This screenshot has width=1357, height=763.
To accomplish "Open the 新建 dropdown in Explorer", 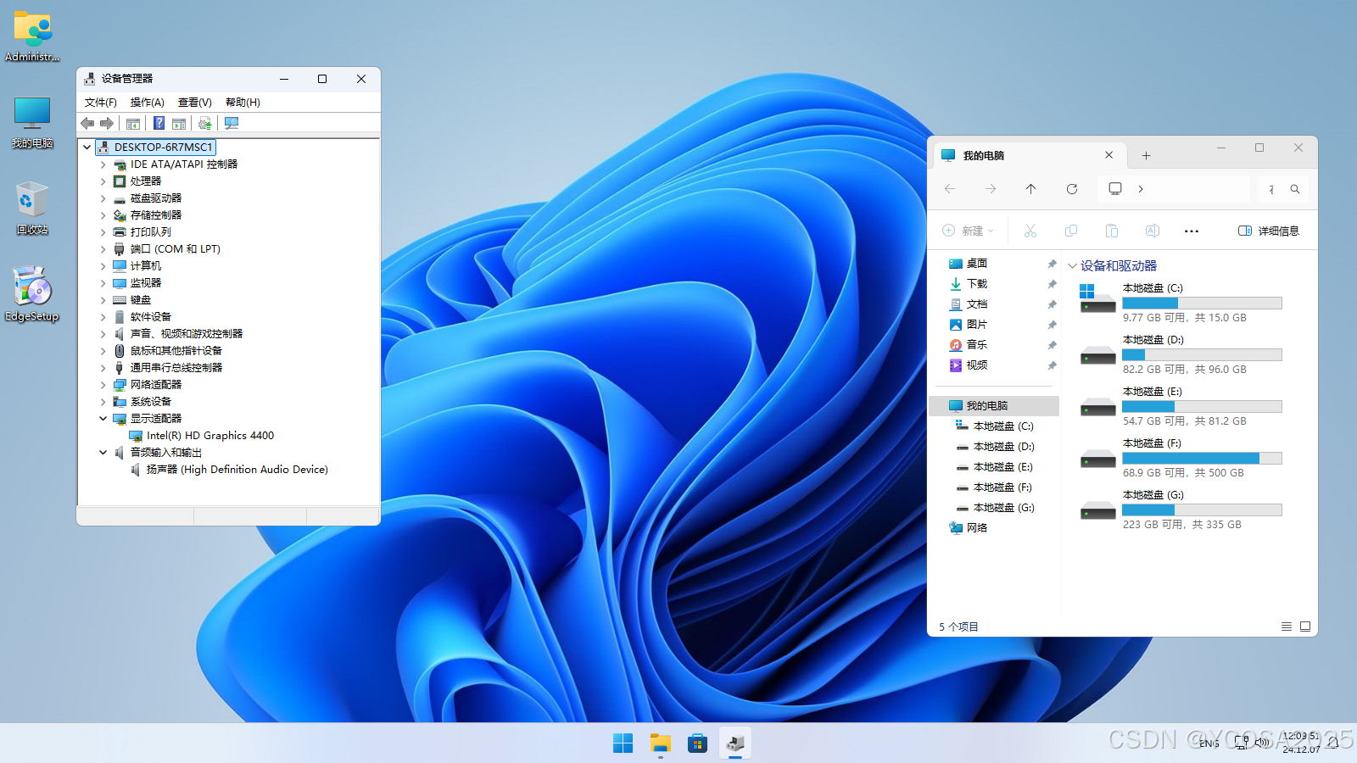I will click(x=968, y=231).
